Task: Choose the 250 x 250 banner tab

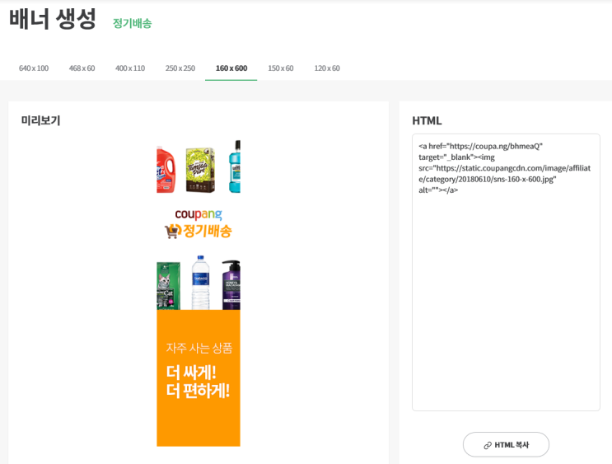Action: tap(180, 68)
